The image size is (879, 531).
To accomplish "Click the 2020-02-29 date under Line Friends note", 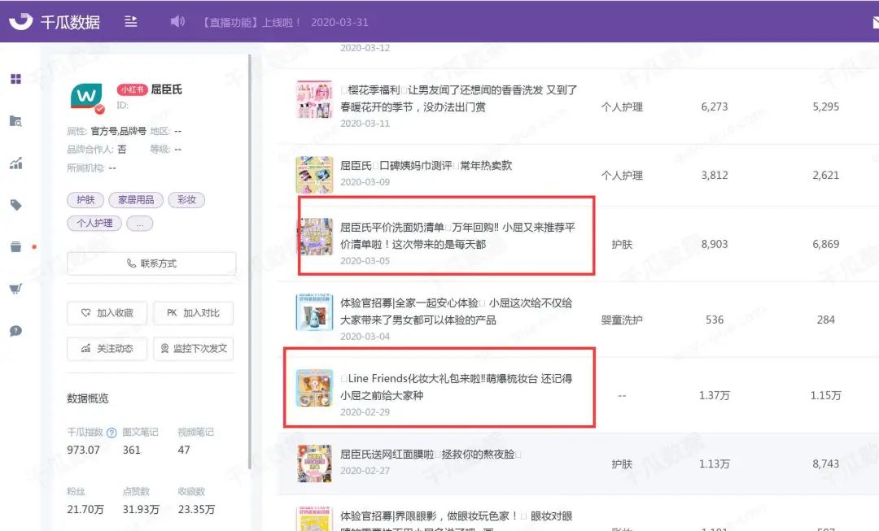I will tap(365, 412).
